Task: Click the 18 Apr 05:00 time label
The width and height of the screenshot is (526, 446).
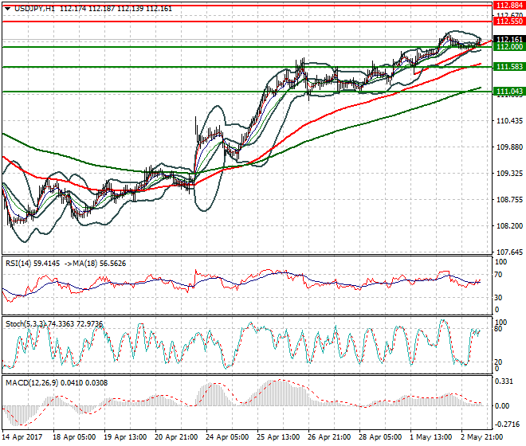Action: tap(74, 437)
